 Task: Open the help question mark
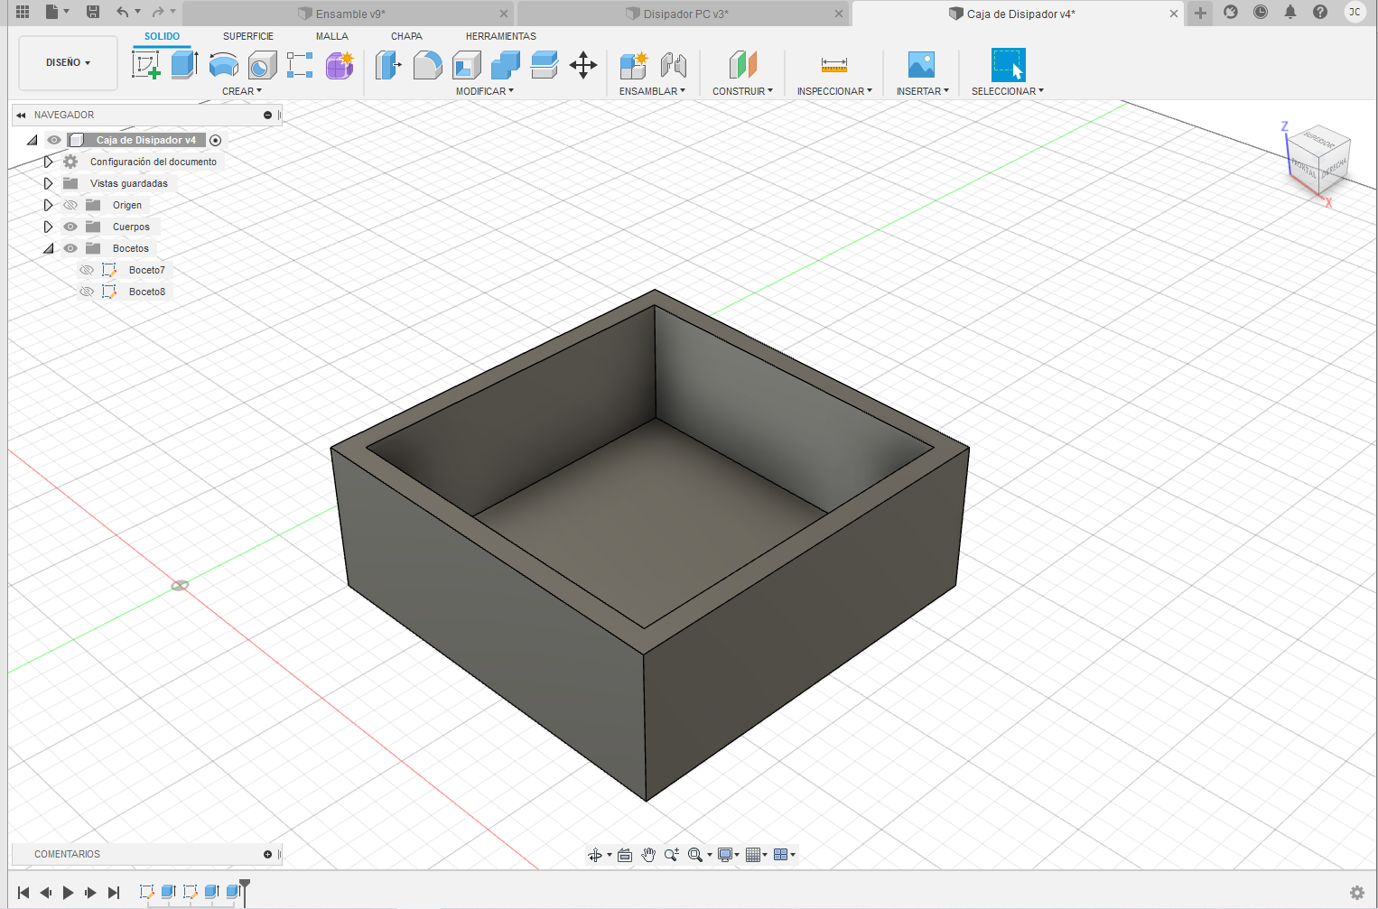(1320, 12)
